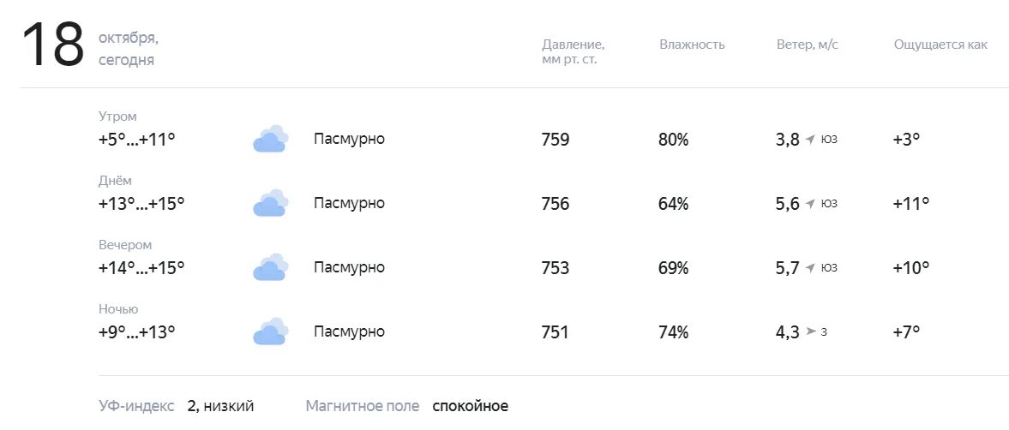Click the morning overcast cloud icon
The height and width of the screenshot is (430, 1009).
coord(270,139)
